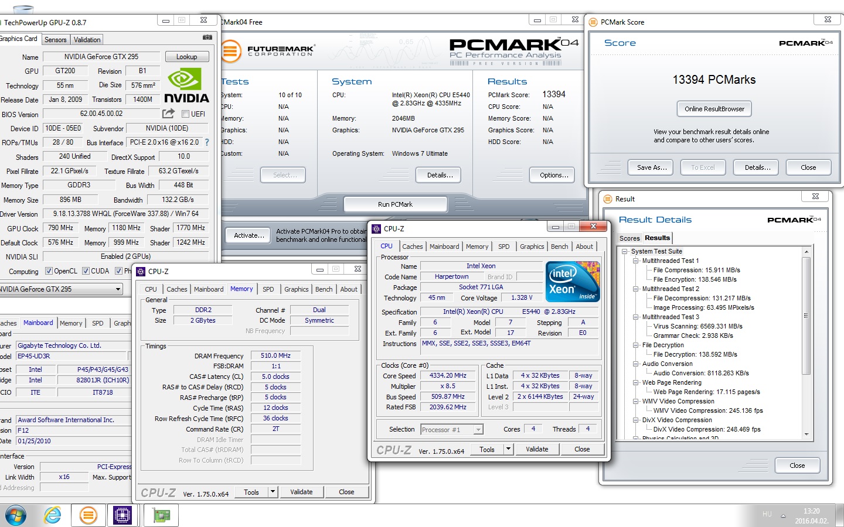The width and height of the screenshot is (844, 527).
Task: Toggle the CUDA checkbox
Action: [86, 271]
